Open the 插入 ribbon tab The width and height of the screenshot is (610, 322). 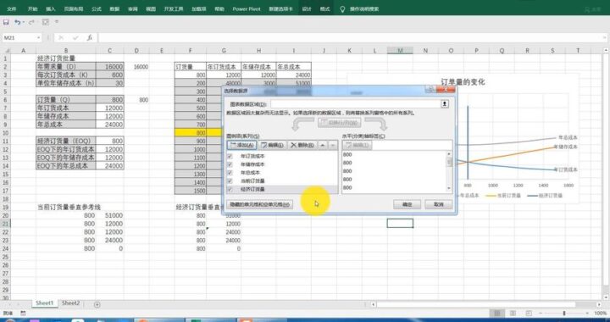51,8
